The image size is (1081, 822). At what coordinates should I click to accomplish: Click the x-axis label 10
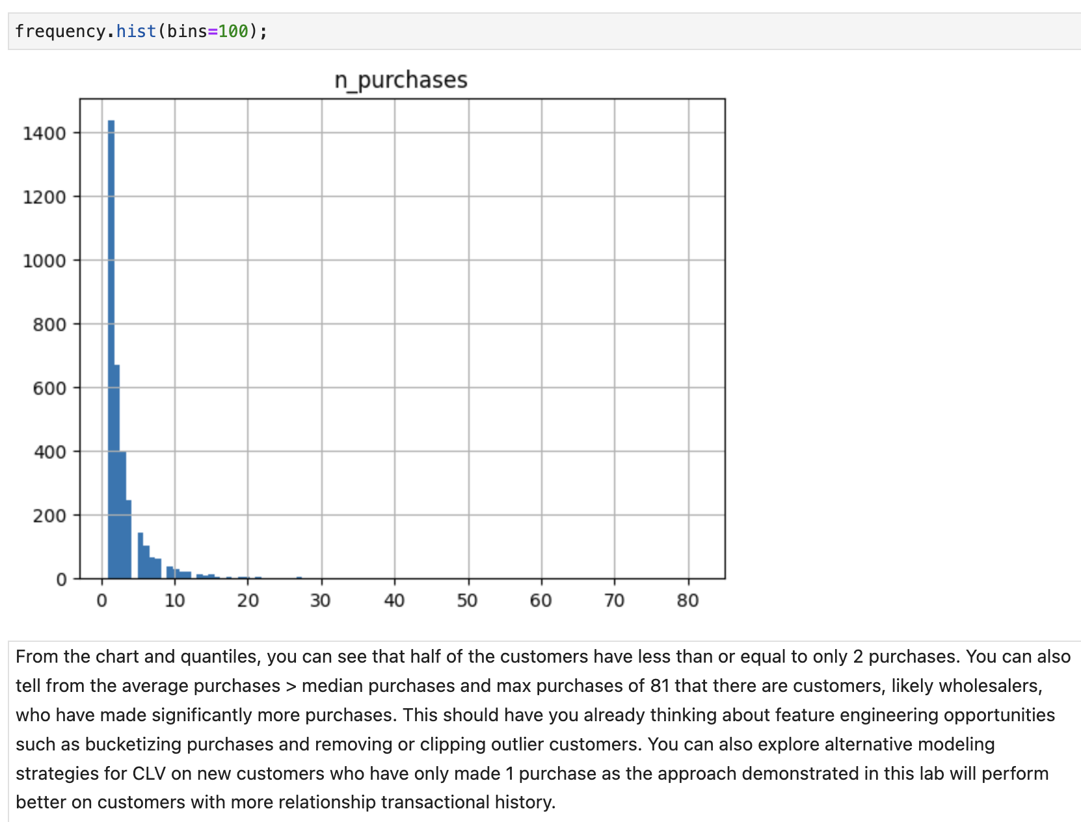(174, 600)
